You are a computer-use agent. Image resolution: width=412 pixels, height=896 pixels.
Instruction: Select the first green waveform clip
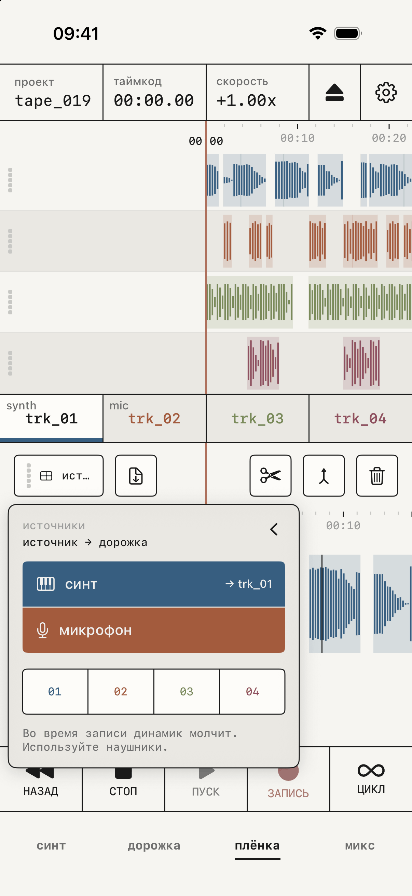pos(250,302)
